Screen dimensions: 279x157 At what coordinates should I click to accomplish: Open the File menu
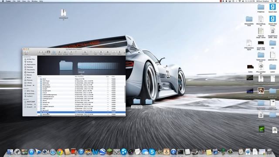(14, 1)
